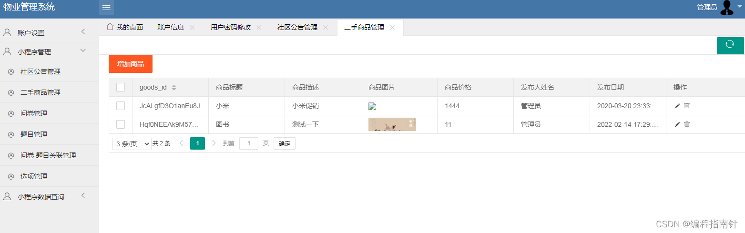This screenshot has width=745, height=233.
Task: Select page 1 button
Action: click(197, 143)
